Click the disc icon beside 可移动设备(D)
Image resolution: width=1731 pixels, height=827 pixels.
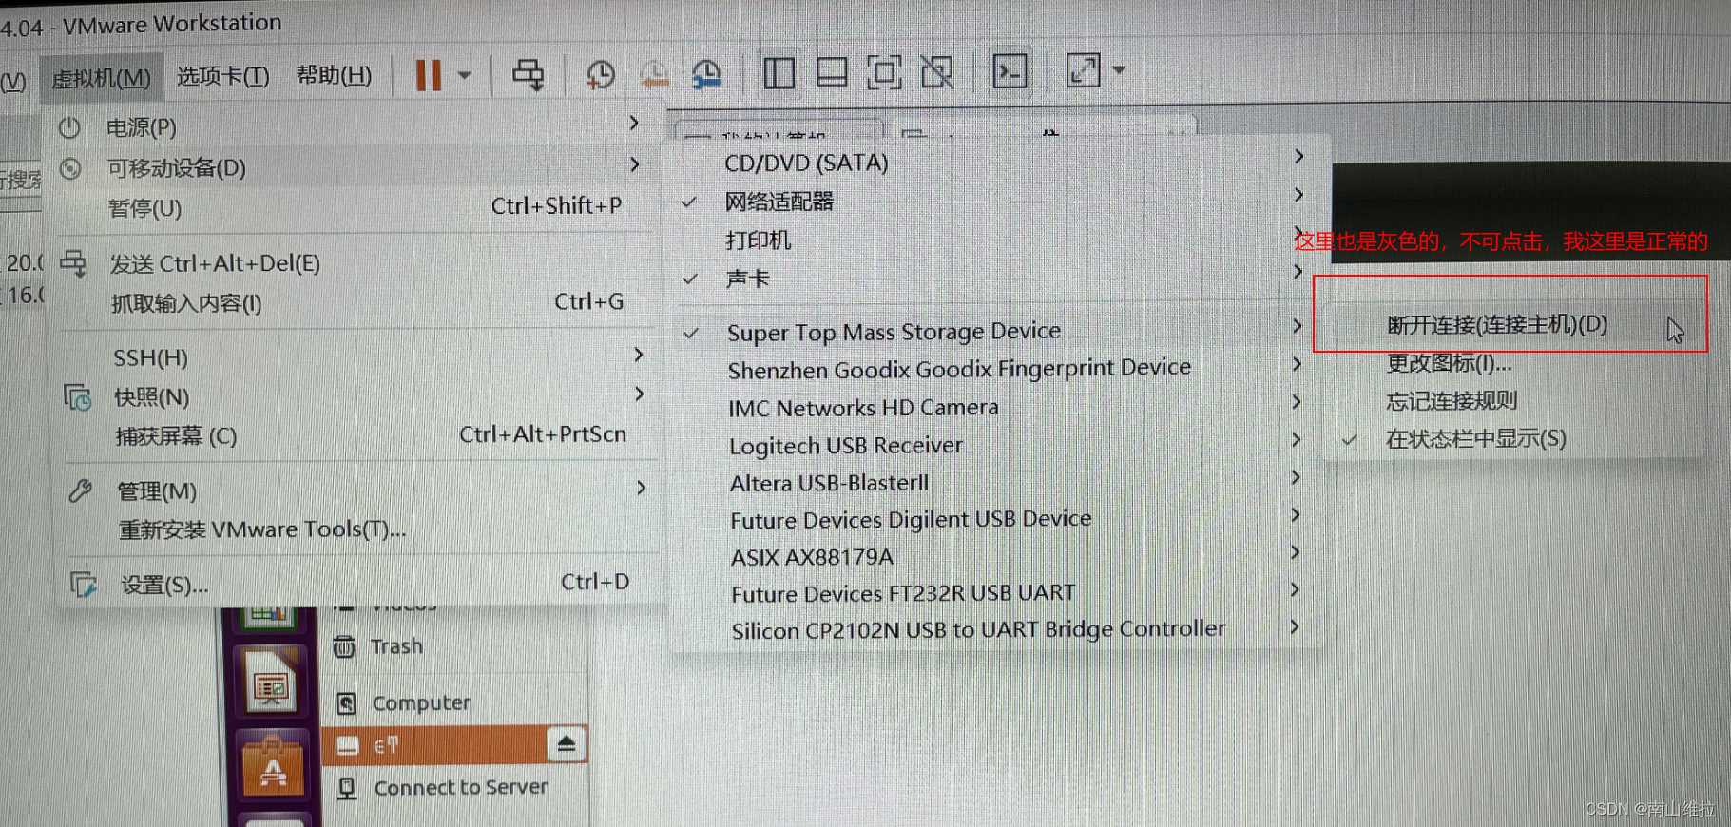coord(70,169)
